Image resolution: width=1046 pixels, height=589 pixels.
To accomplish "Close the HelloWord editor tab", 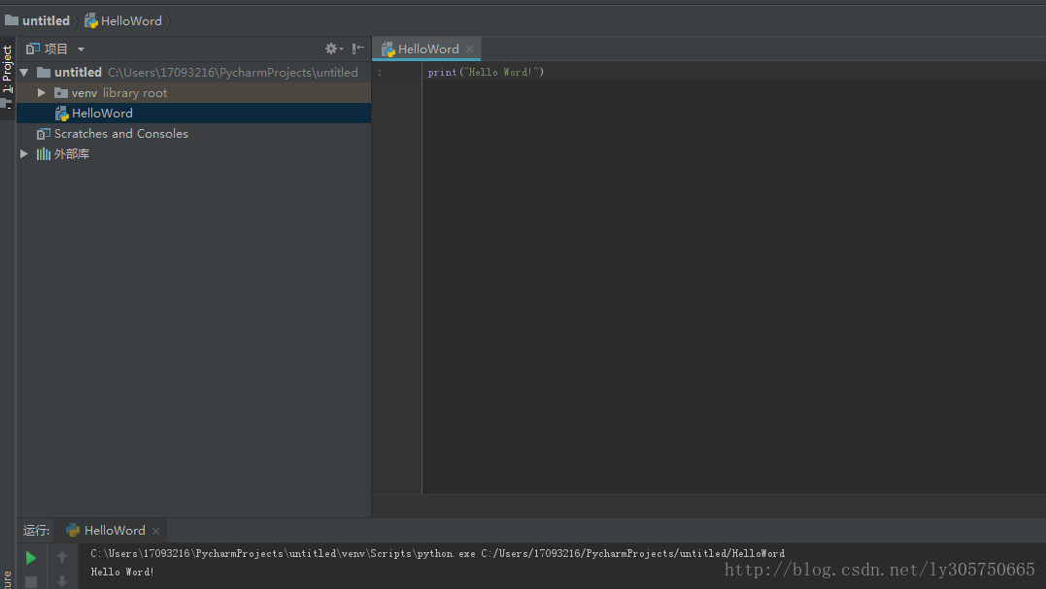I will tap(469, 49).
